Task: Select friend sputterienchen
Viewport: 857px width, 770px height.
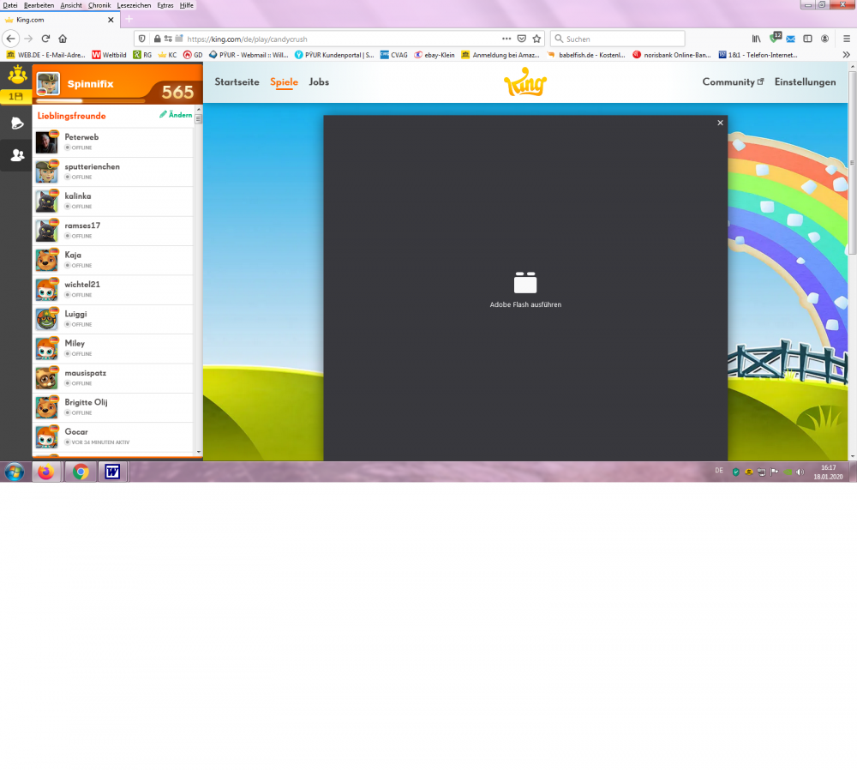Action: click(x=113, y=171)
